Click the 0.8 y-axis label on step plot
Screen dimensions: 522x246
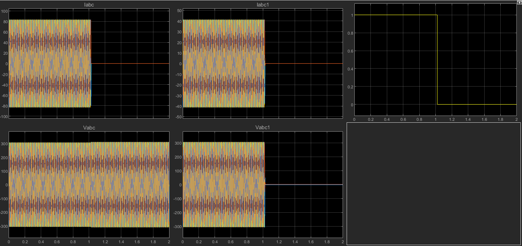click(x=350, y=33)
